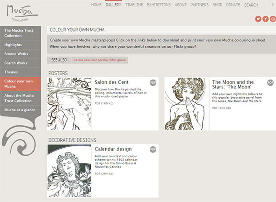Click The Moon description text

237,97
